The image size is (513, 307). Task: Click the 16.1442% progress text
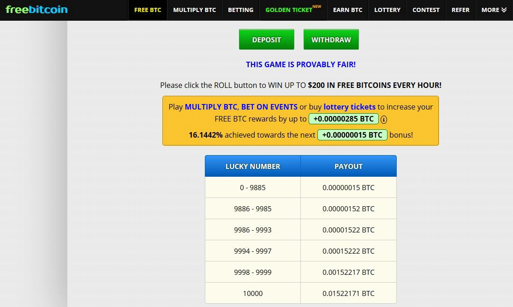[x=205, y=135]
